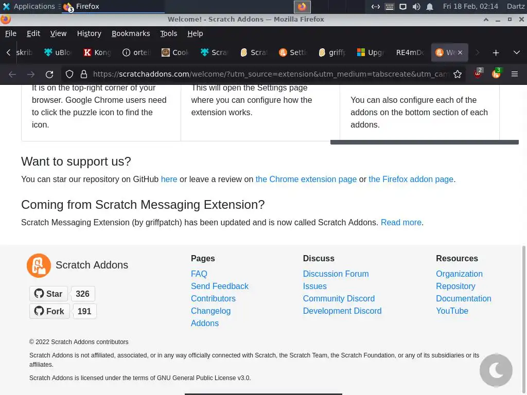This screenshot has height=395, width=527.
Task: Open the FAQ footer link
Action: [199, 274]
